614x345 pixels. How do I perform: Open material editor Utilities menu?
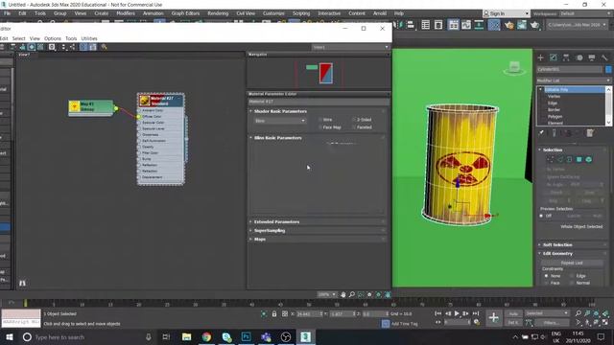click(x=89, y=38)
